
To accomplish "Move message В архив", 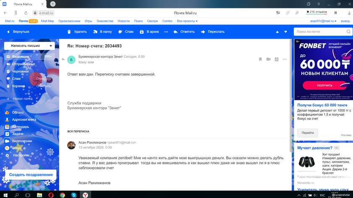I will click(x=149, y=32).
